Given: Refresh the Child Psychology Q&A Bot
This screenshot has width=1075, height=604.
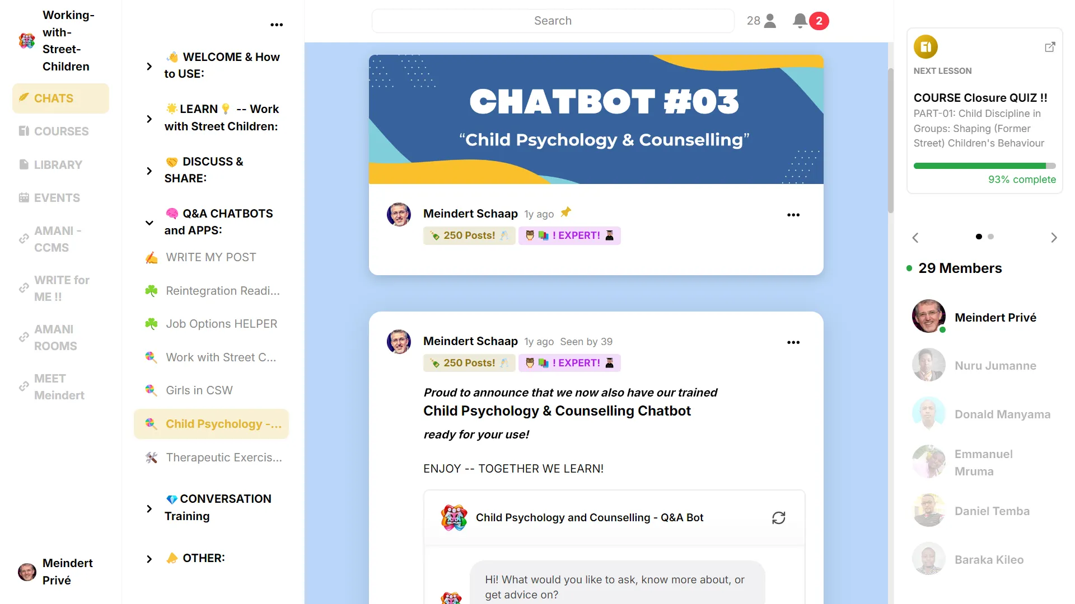Looking at the screenshot, I should click(x=778, y=518).
